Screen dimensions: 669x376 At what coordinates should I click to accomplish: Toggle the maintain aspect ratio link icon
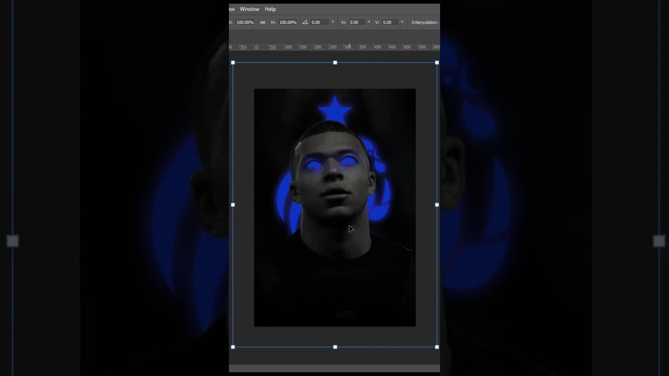(263, 22)
